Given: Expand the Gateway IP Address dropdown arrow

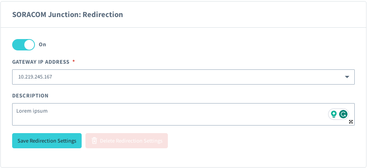Looking at the screenshot, I should click(347, 77).
